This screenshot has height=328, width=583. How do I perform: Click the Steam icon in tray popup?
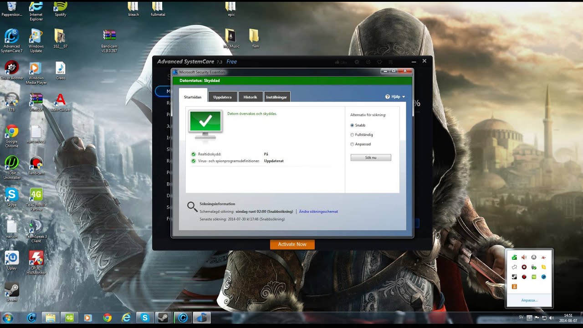coord(514,277)
